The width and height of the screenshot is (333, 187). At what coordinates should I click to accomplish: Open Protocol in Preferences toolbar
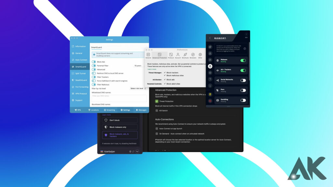click(171, 56)
